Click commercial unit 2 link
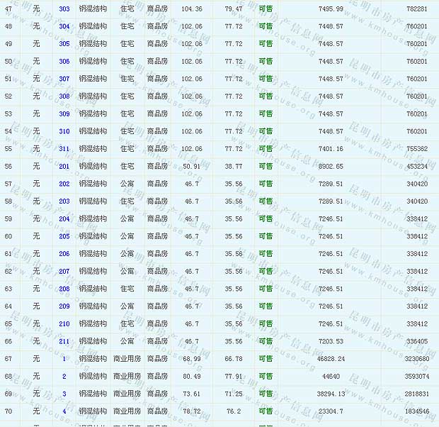 (64, 376)
